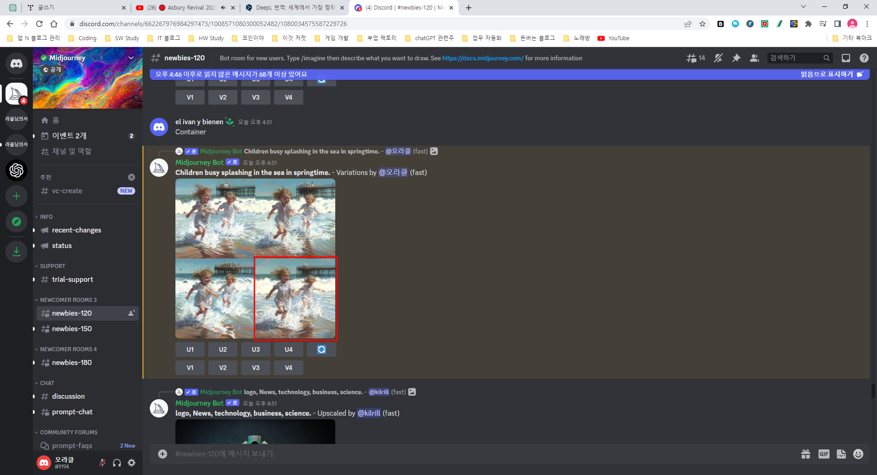This screenshot has height=475, width=877.
Task: Click the bottom V1 variation button
Action: 190,368
